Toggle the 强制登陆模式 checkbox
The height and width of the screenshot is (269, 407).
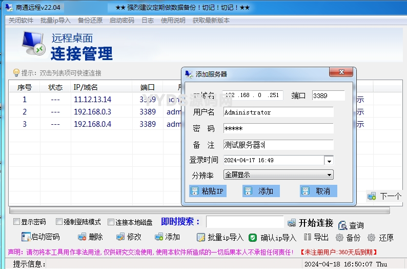click(x=59, y=222)
